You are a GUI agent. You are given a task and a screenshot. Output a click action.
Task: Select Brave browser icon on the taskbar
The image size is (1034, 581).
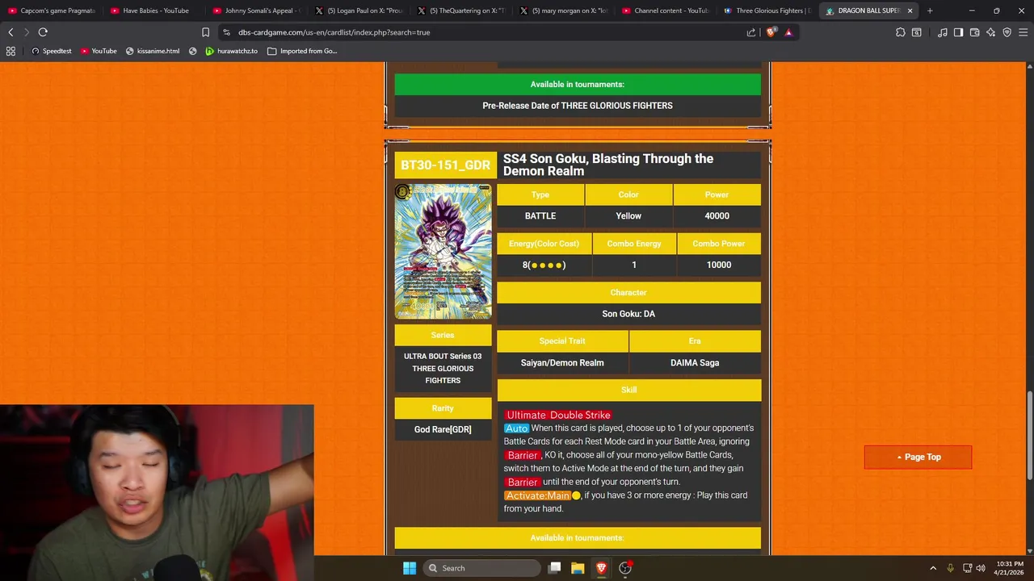(x=601, y=568)
